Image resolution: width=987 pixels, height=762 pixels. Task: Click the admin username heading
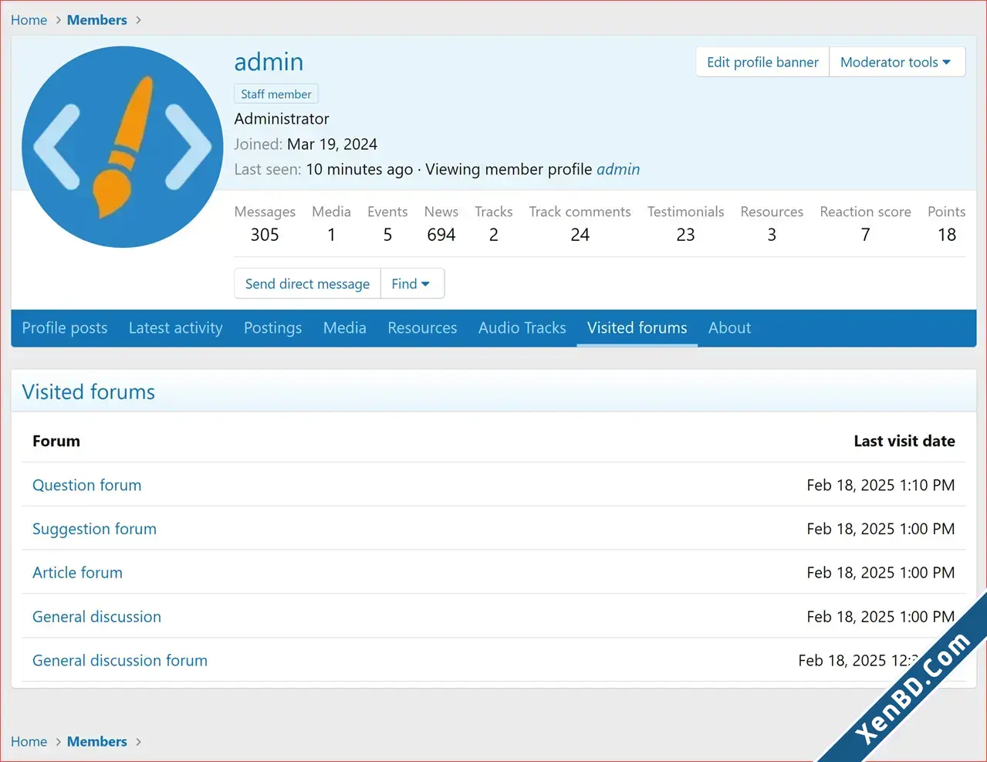(269, 62)
